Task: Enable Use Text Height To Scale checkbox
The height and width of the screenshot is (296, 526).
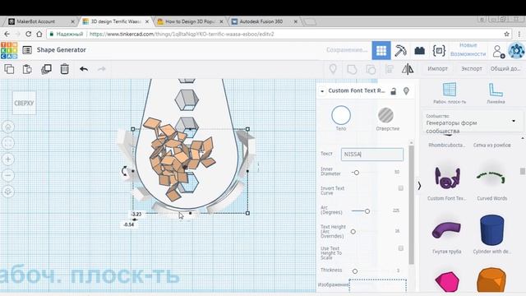Action: (400, 248)
